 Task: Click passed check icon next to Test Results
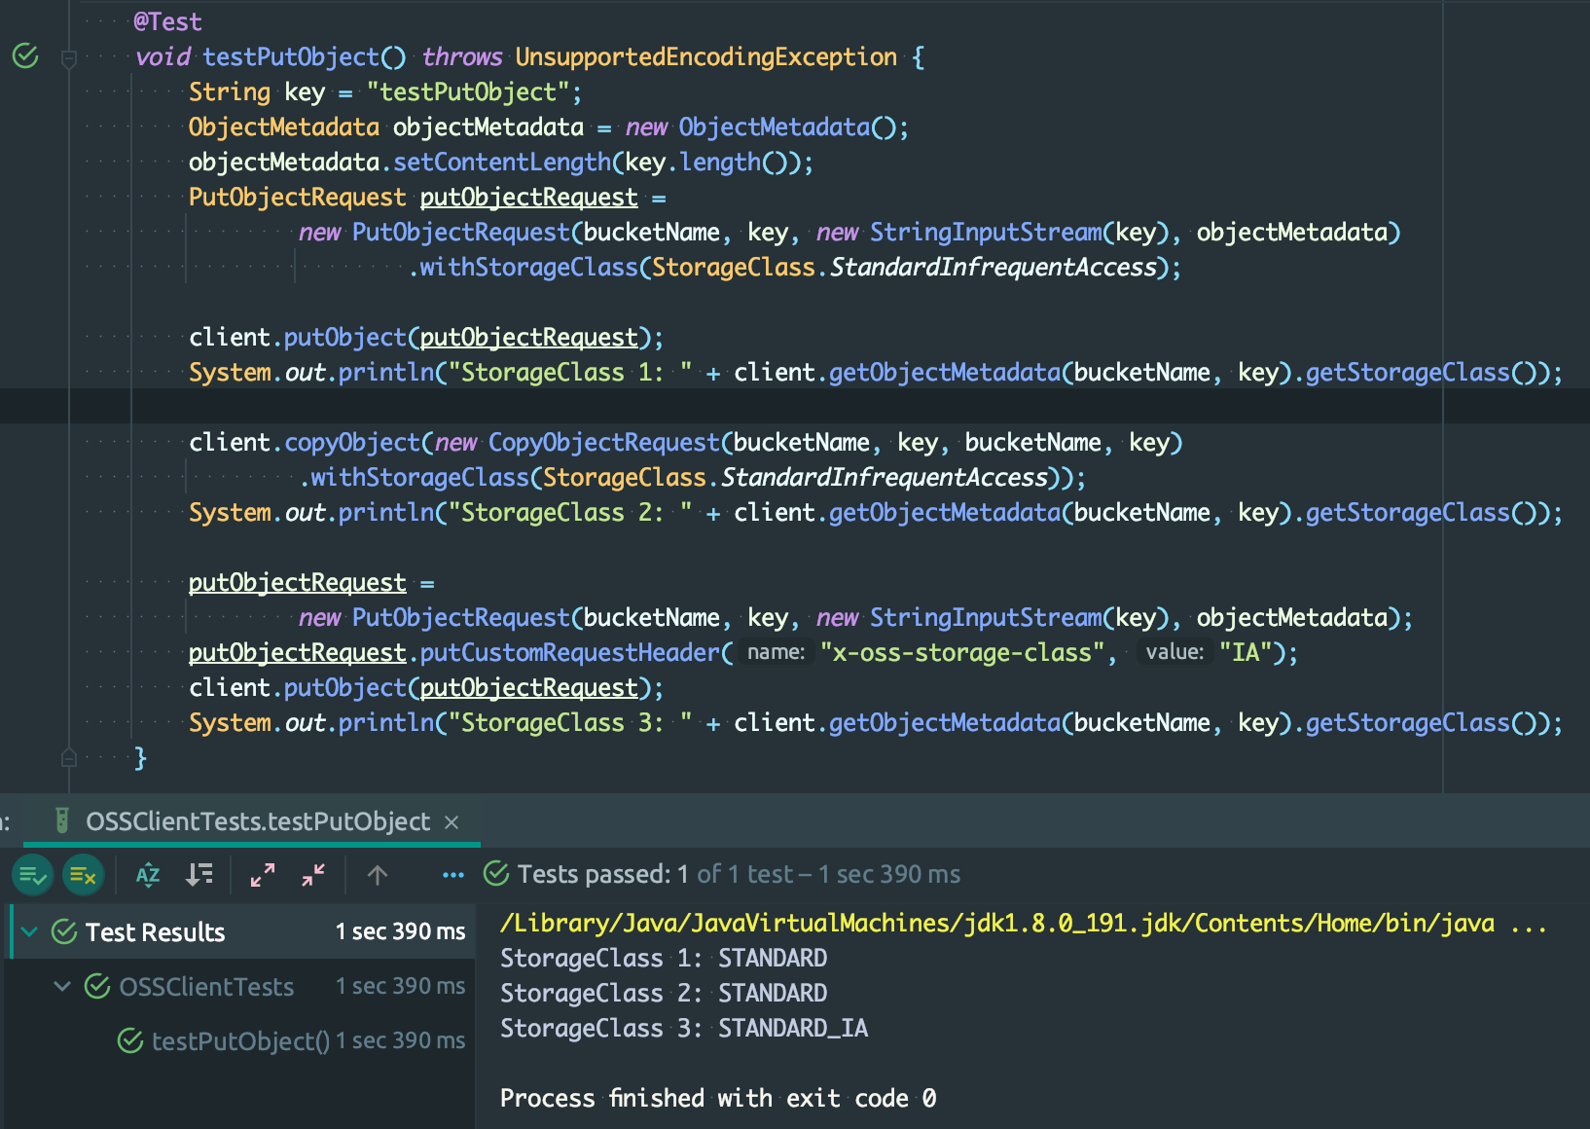coord(64,931)
